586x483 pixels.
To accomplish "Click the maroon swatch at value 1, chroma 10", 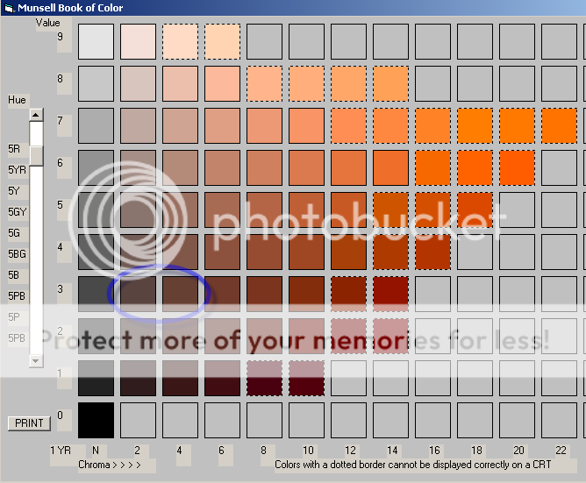I will tap(306, 377).
